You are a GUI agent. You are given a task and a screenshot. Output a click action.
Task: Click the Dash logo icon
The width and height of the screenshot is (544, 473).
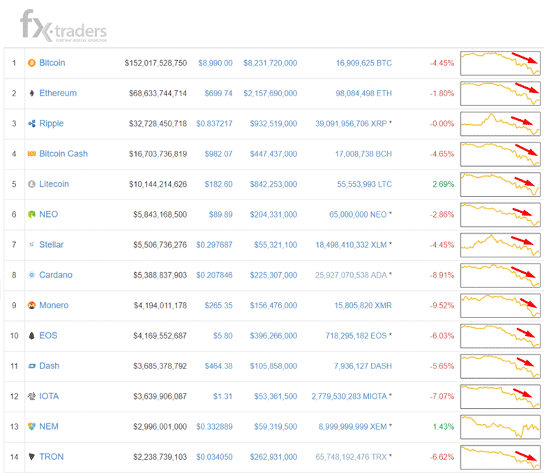click(x=31, y=366)
